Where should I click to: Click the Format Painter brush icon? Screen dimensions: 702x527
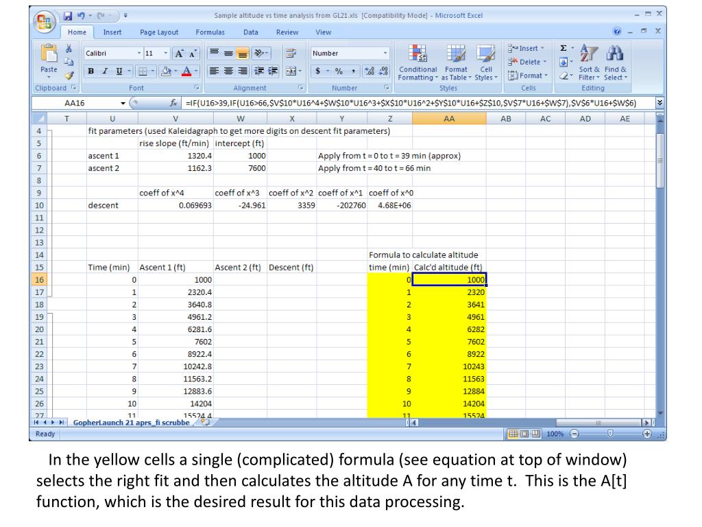pos(69,77)
